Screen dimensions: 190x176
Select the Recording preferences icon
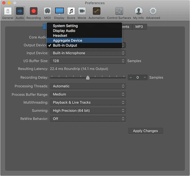tap(33, 13)
